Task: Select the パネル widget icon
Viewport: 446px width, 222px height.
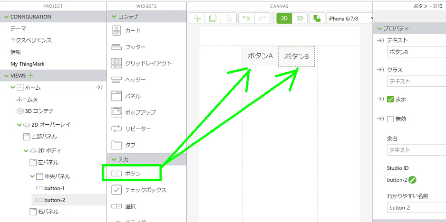Action: [x=116, y=96]
